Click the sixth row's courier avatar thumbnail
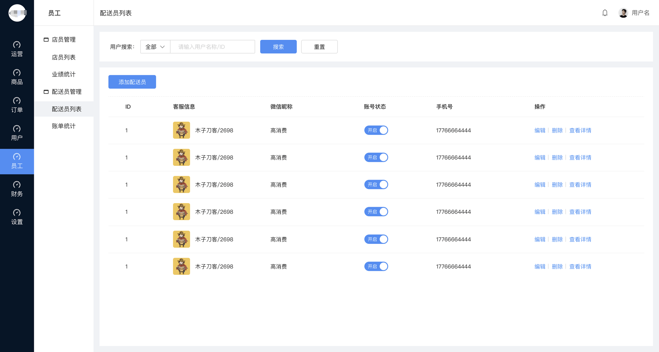This screenshot has height=352, width=659. tap(181, 267)
